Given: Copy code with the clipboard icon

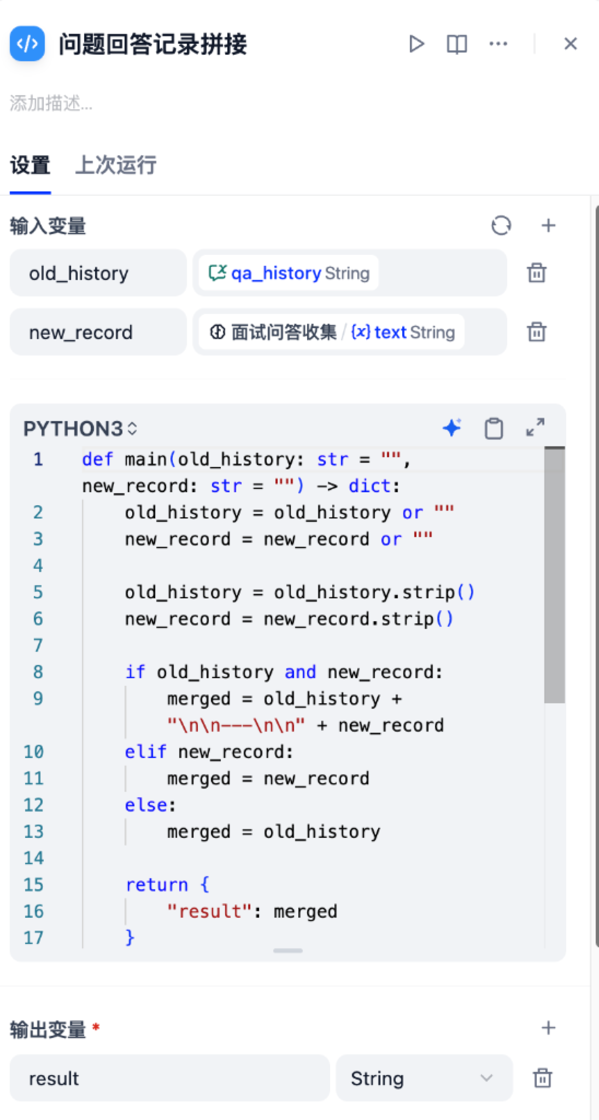Looking at the screenshot, I should (x=494, y=428).
